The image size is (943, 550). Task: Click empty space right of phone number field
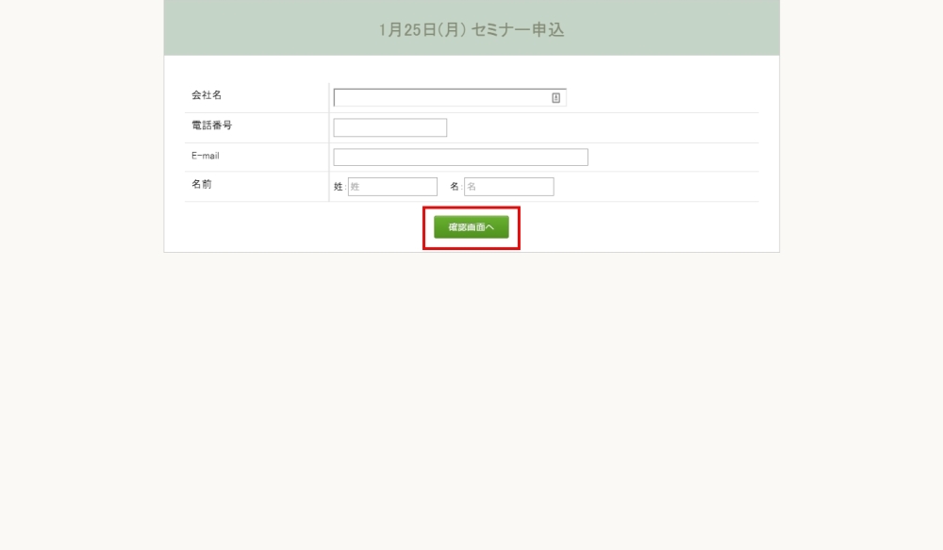click(x=604, y=127)
